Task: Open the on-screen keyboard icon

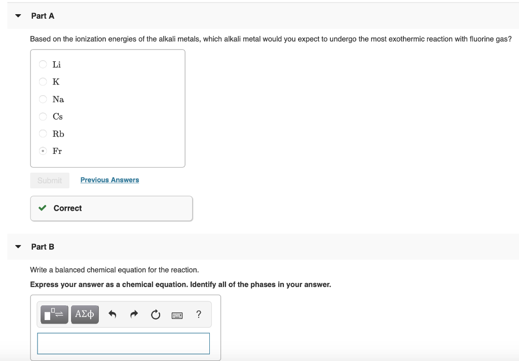Action: coord(177,314)
